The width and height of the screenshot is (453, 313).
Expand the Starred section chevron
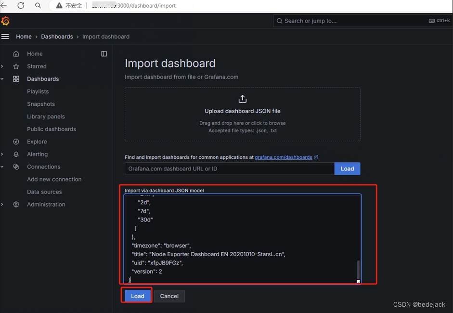[2, 66]
